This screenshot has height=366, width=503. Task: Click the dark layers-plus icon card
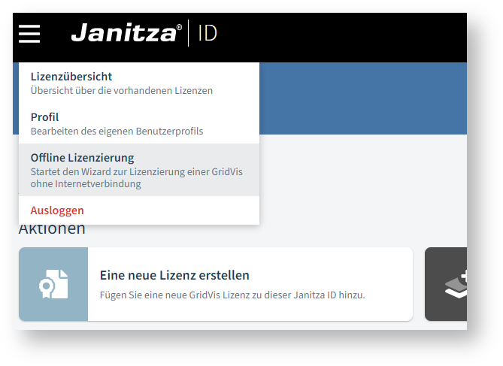(x=446, y=284)
